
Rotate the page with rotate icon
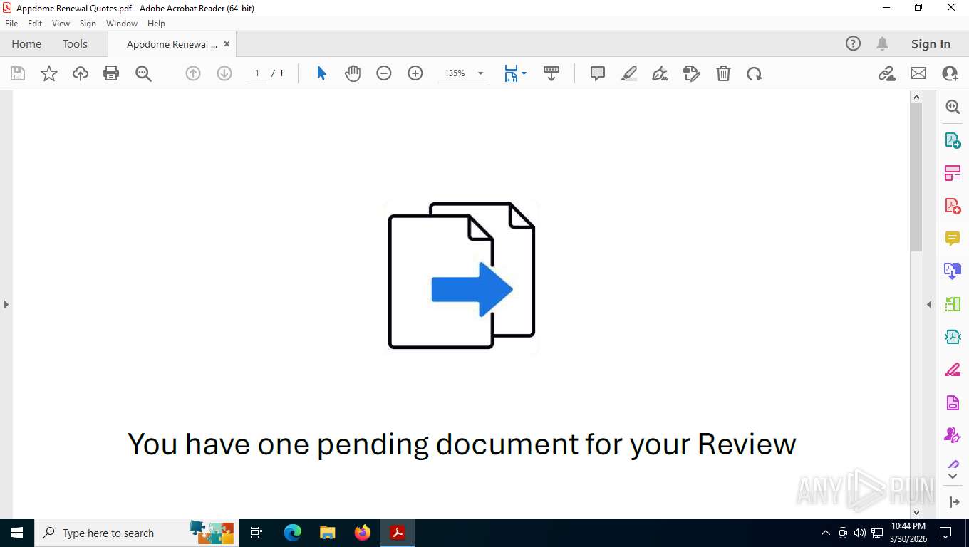755,73
